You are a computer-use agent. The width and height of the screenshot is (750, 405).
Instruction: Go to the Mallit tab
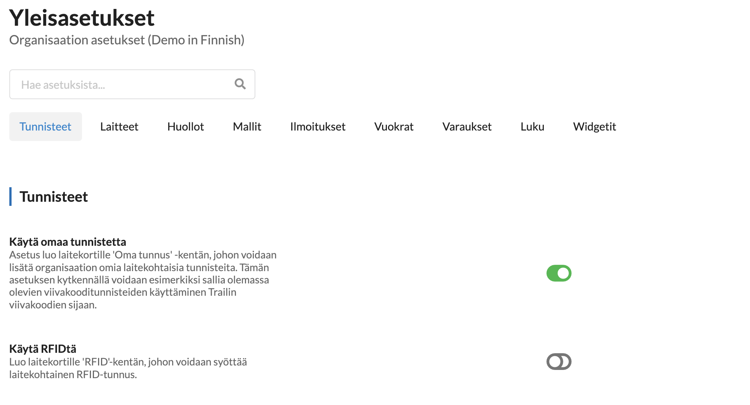(x=247, y=127)
